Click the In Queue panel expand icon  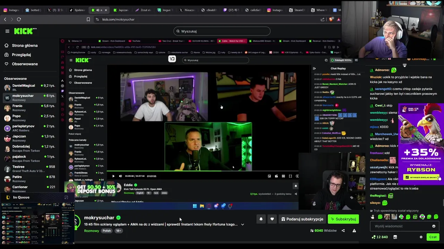[66, 197]
